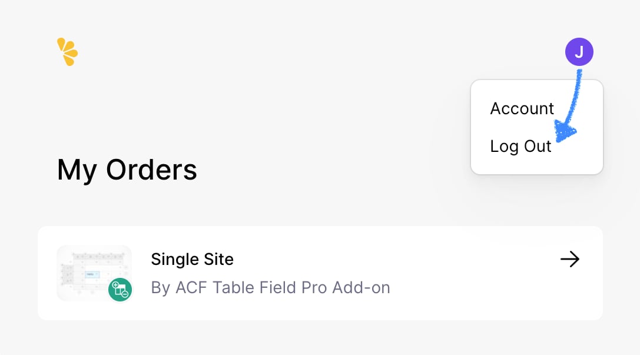This screenshot has width=640, height=355.
Task: View order details with right arrow
Action: [570, 259]
